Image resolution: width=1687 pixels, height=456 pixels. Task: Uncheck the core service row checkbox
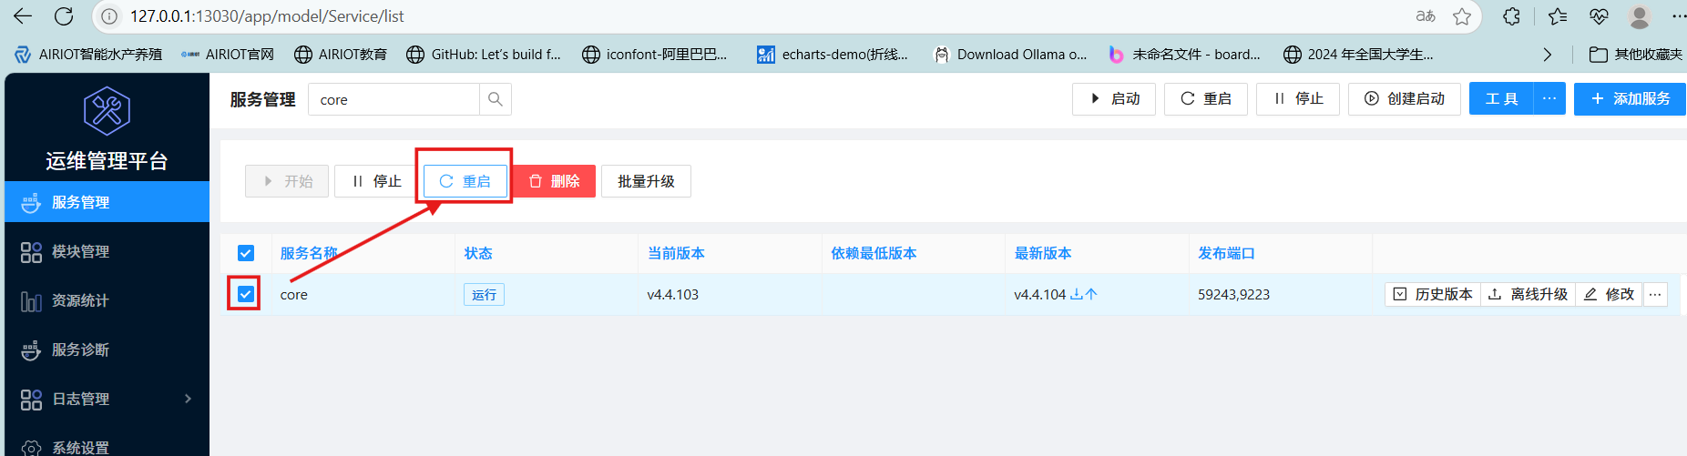(x=246, y=294)
